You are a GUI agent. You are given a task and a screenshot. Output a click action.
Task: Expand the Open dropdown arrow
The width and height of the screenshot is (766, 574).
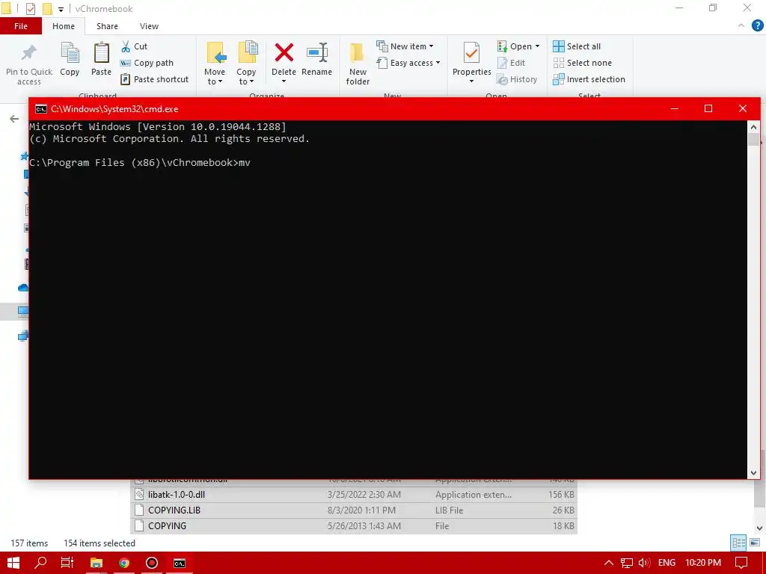pos(537,46)
